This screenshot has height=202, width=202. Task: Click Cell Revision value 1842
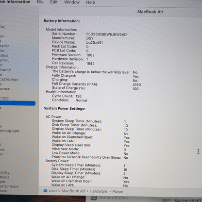pyautogui.click(x=90, y=64)
